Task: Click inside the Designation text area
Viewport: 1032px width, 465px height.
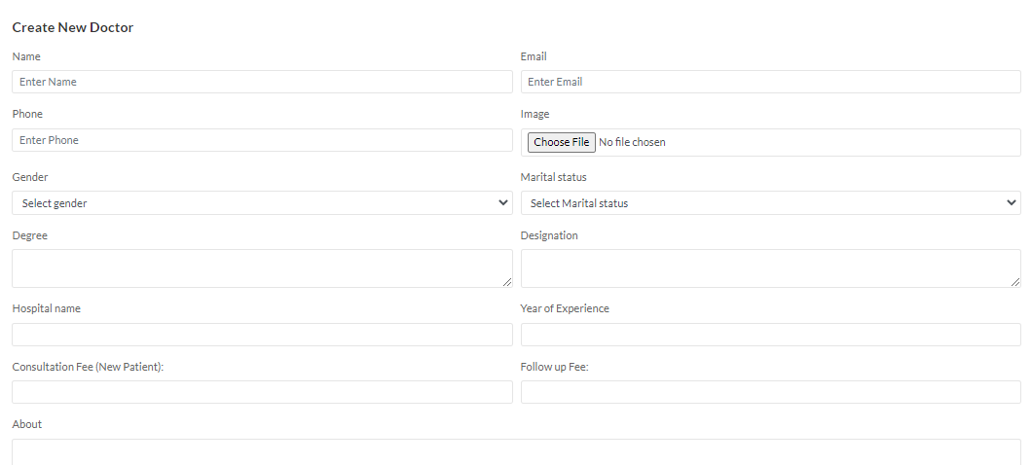Action: tap(770, 268)
